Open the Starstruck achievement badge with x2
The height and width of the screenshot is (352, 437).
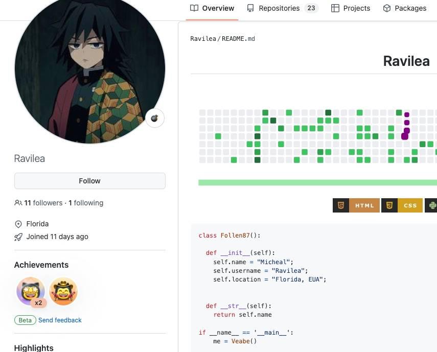click(x=31, y=292)
